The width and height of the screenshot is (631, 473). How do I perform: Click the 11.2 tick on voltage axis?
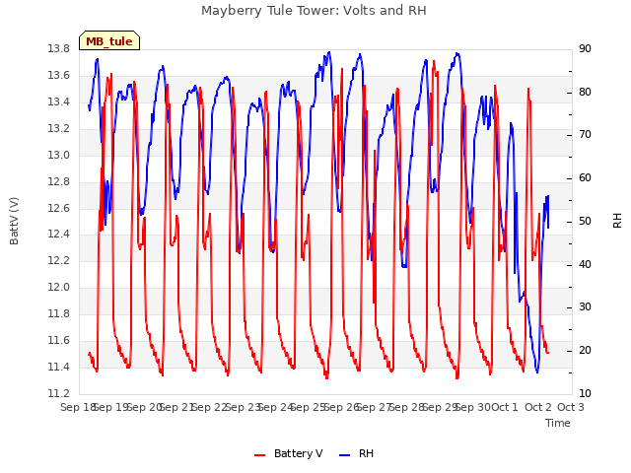pos(59,393)
